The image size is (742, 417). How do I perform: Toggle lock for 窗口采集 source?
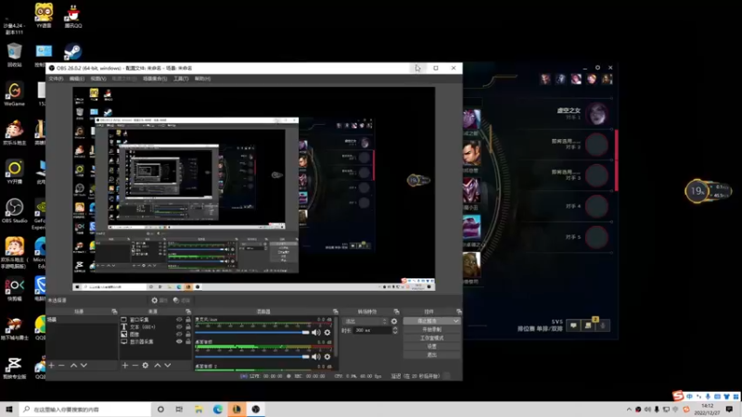188,320
